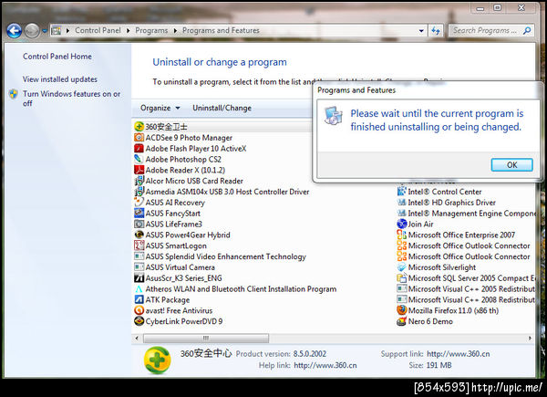
Task: Click the Intel Control Center icon
Action: point(402,192)
